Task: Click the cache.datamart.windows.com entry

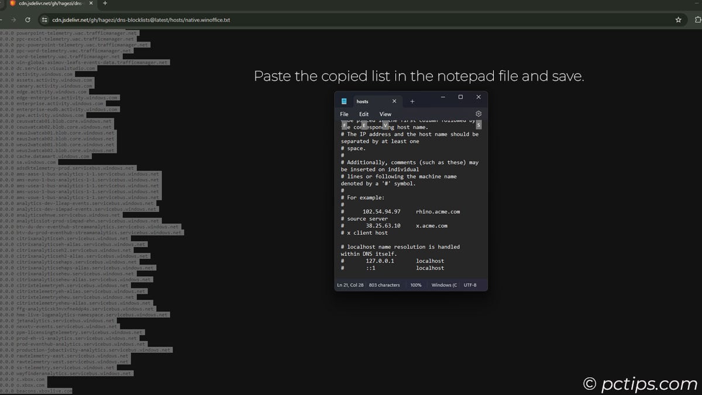Action: coord(53,156)
